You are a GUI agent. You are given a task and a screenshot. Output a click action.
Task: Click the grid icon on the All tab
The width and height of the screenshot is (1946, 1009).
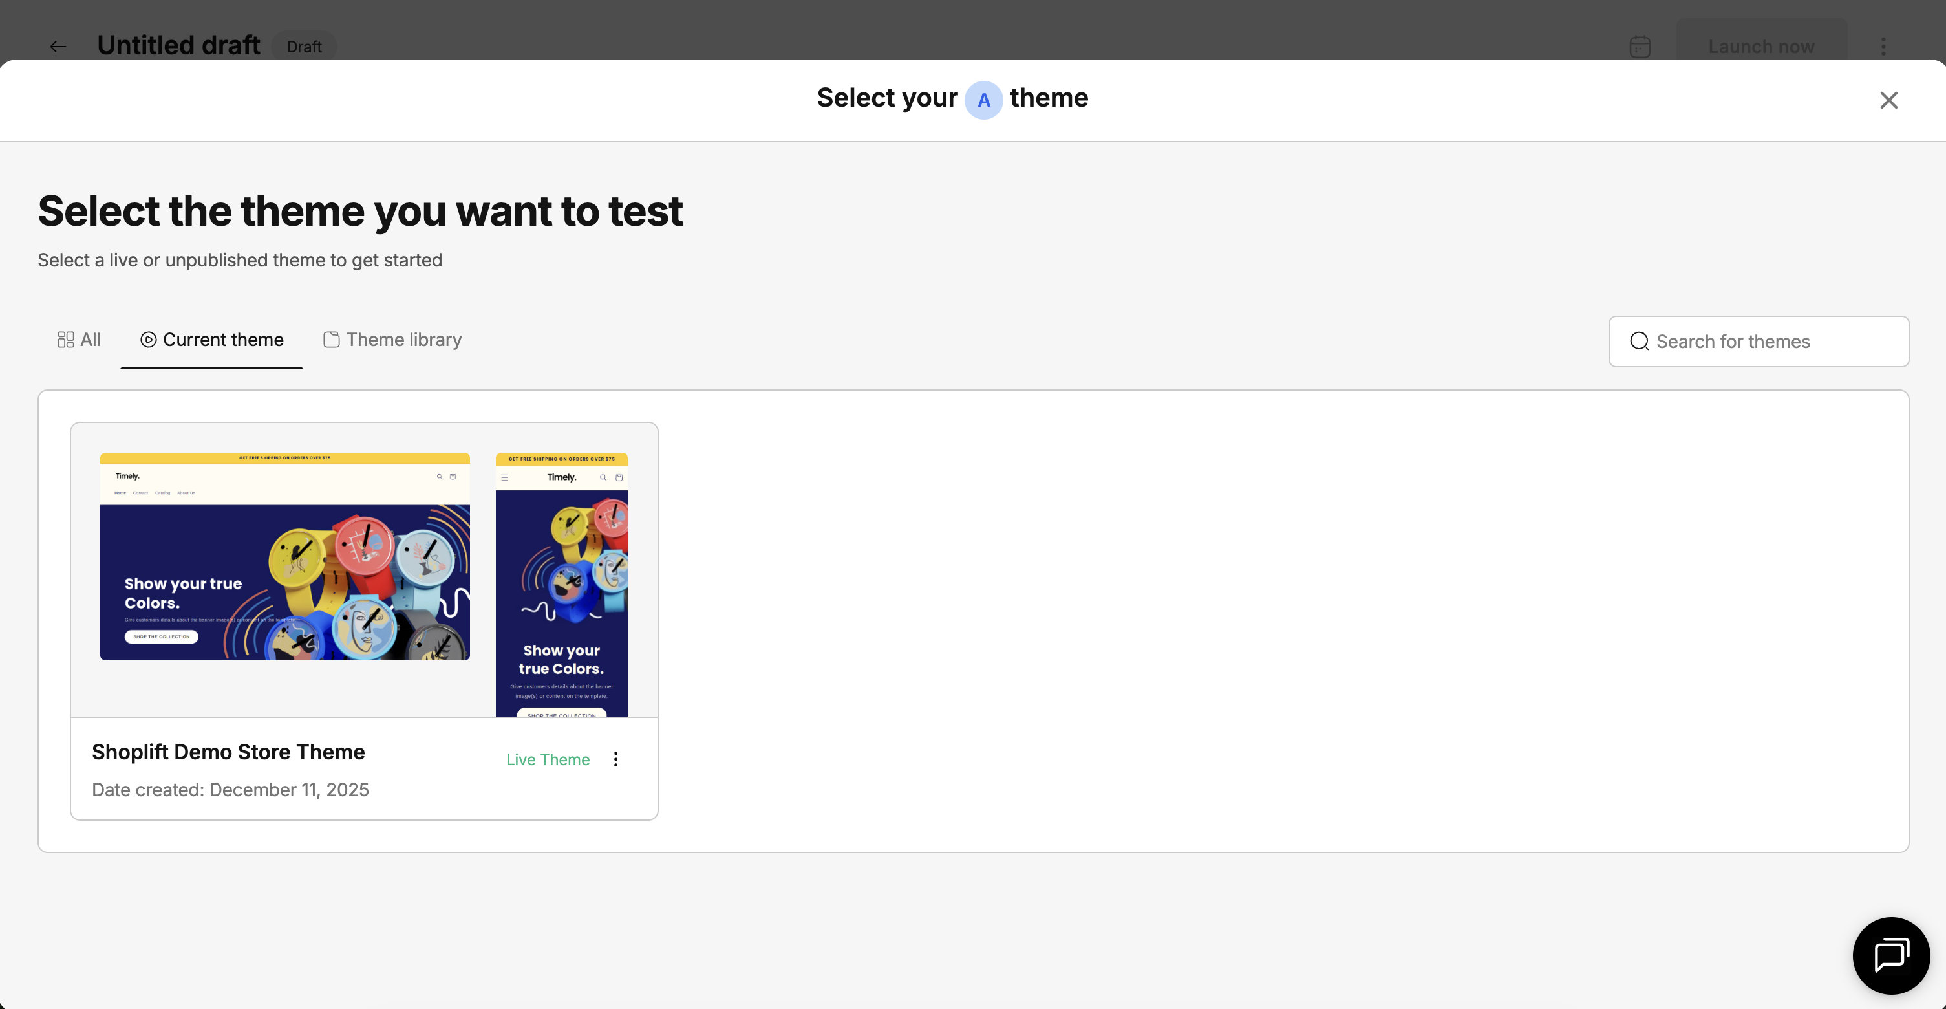pos(66,340)
